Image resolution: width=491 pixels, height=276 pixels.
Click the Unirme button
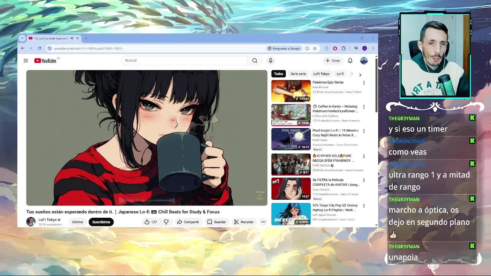coord(77,222)
